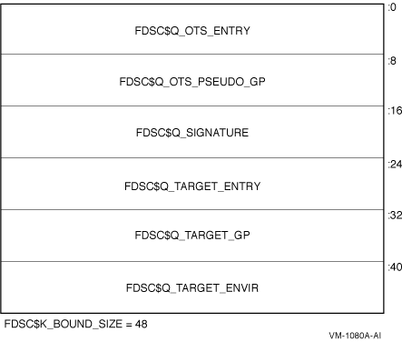Click the line between TARGET_ENTRY and TARGET_GP
The width and height of the screenshot is (402, 342).
192,209
